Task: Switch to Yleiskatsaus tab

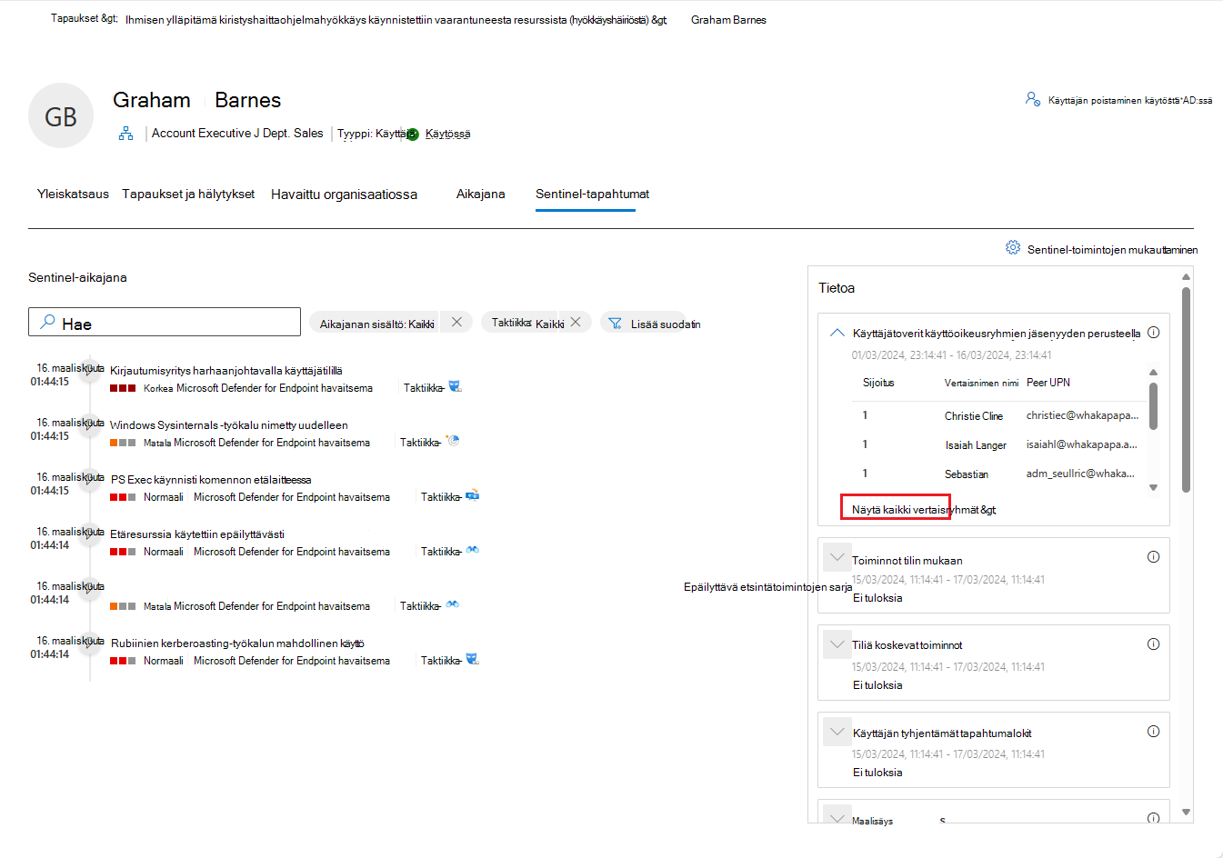Action: (73, 194)
